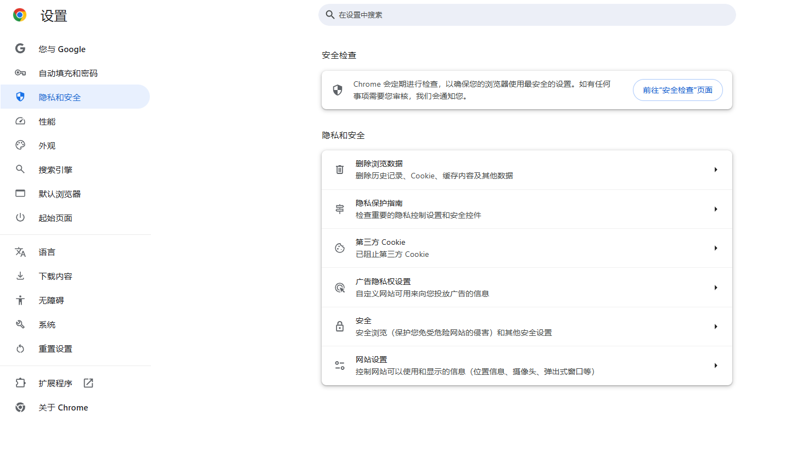Open the 您与 Google settings section
The image size is (791, 461).
click(75, 49)
